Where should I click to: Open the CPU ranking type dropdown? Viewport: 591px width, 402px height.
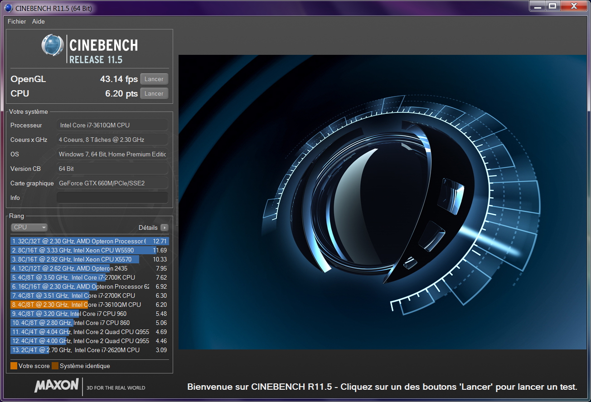(x=29, y=227)
